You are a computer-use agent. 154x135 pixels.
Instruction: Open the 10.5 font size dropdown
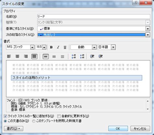click(44, 47)
